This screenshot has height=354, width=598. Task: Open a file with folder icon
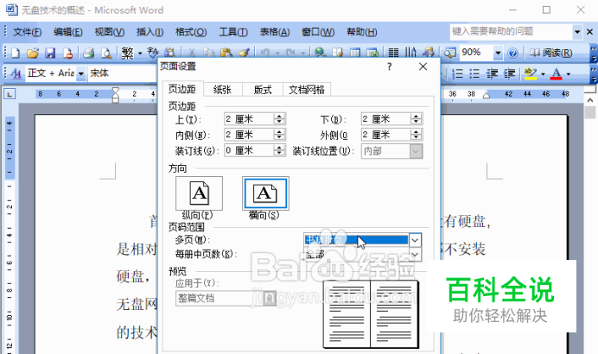pyautogui.click(x=33, y=53)
